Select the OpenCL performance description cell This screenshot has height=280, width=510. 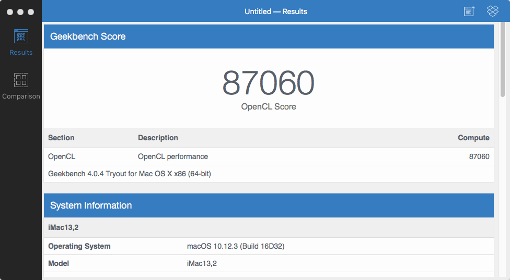[173, 156]
